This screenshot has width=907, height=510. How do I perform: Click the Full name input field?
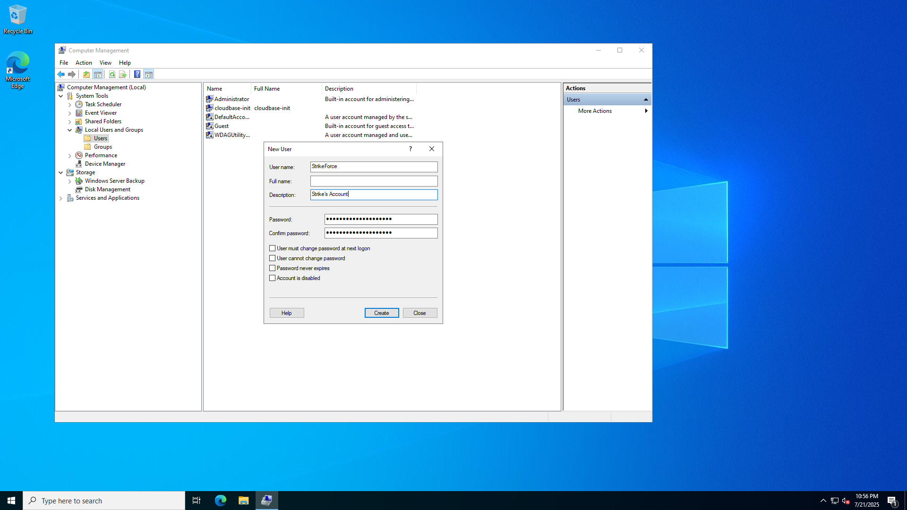[x=374, y=181]
